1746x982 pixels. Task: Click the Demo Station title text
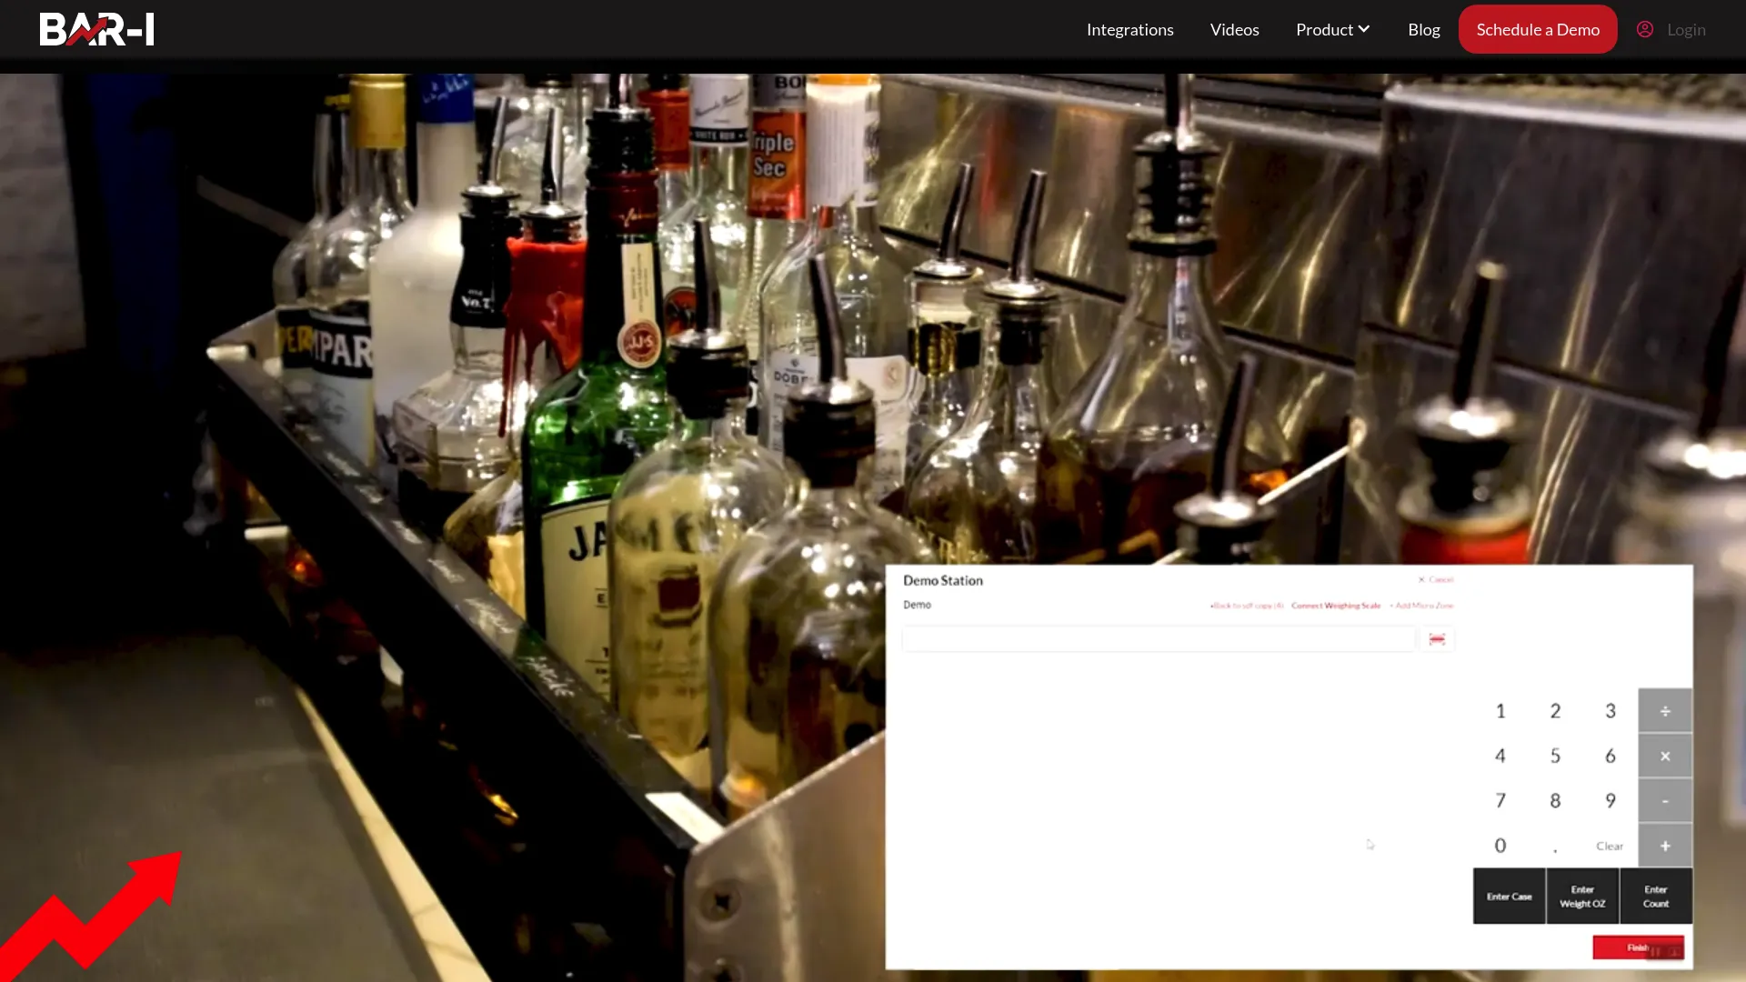[x=943, y=580]
